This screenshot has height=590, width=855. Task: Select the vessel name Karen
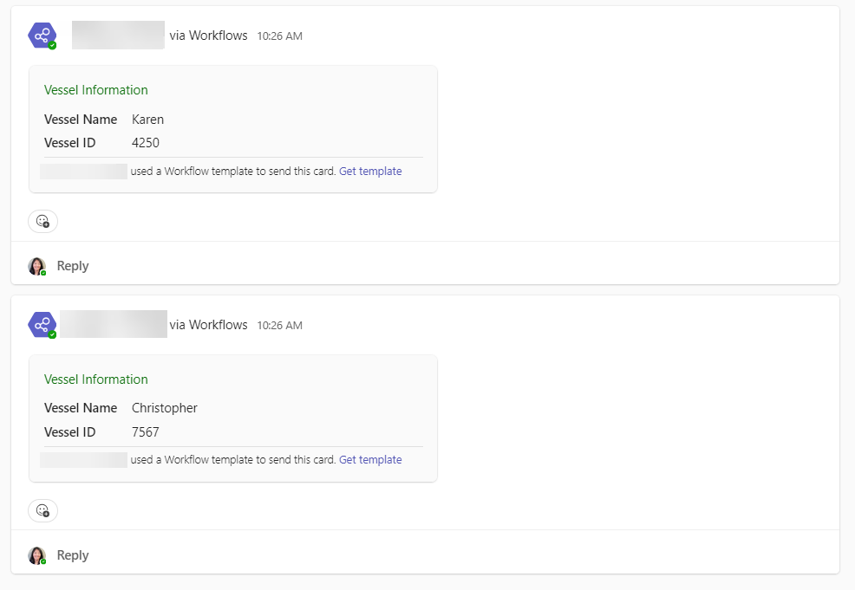pos(147,120)
